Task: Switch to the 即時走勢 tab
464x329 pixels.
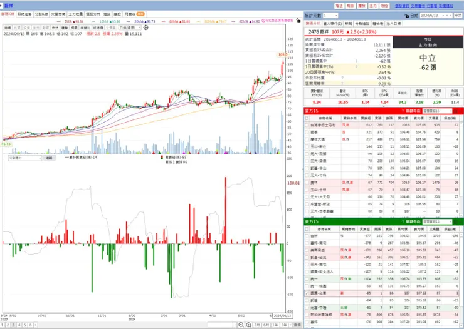Action: tap(24, 14)
